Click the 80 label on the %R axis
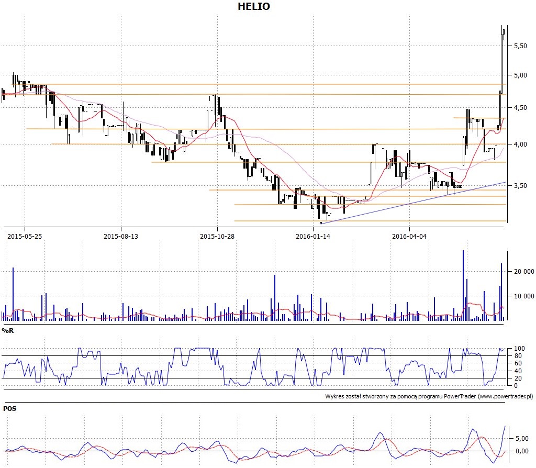This screenshot has width=536, height=468. (518, 356)
